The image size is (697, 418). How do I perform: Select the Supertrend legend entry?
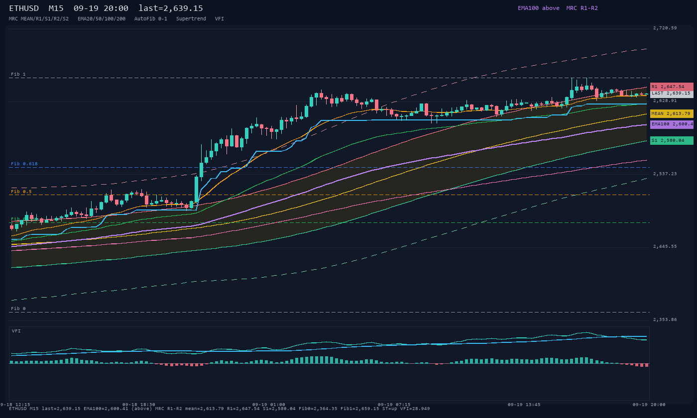(191, 19)
